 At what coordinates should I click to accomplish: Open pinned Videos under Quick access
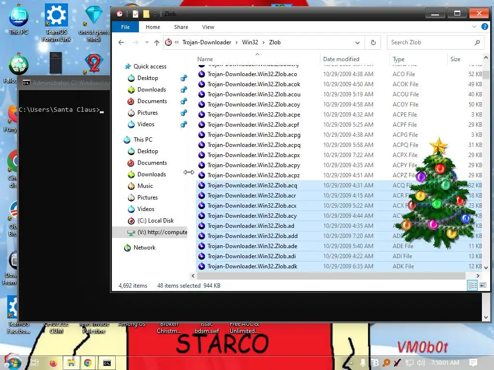(146, 124)
